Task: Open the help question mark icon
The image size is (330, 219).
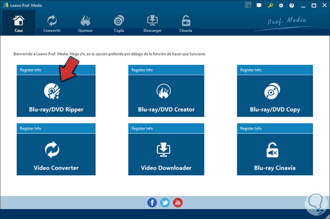Action: pyautogui.click(x=291, y=6)
